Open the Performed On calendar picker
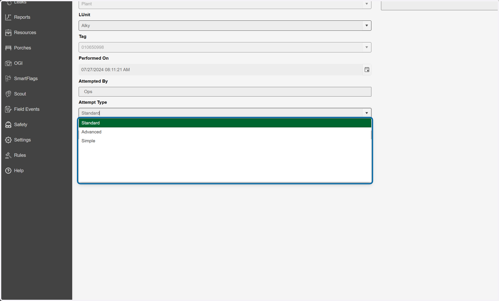 [x=367, y=70]
